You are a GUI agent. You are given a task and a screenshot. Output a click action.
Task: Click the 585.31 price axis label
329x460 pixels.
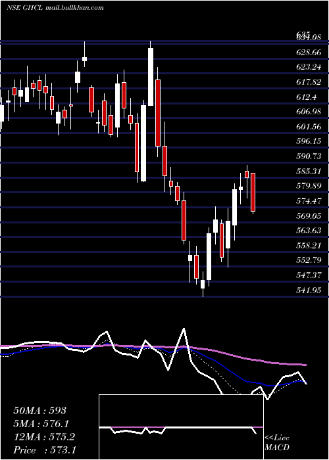[x=309, y=172]
